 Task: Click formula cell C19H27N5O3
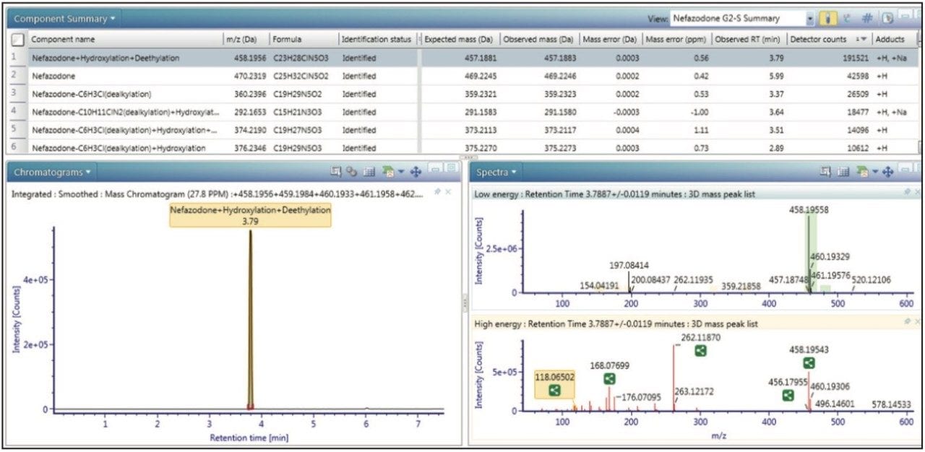tap(297, 130)
